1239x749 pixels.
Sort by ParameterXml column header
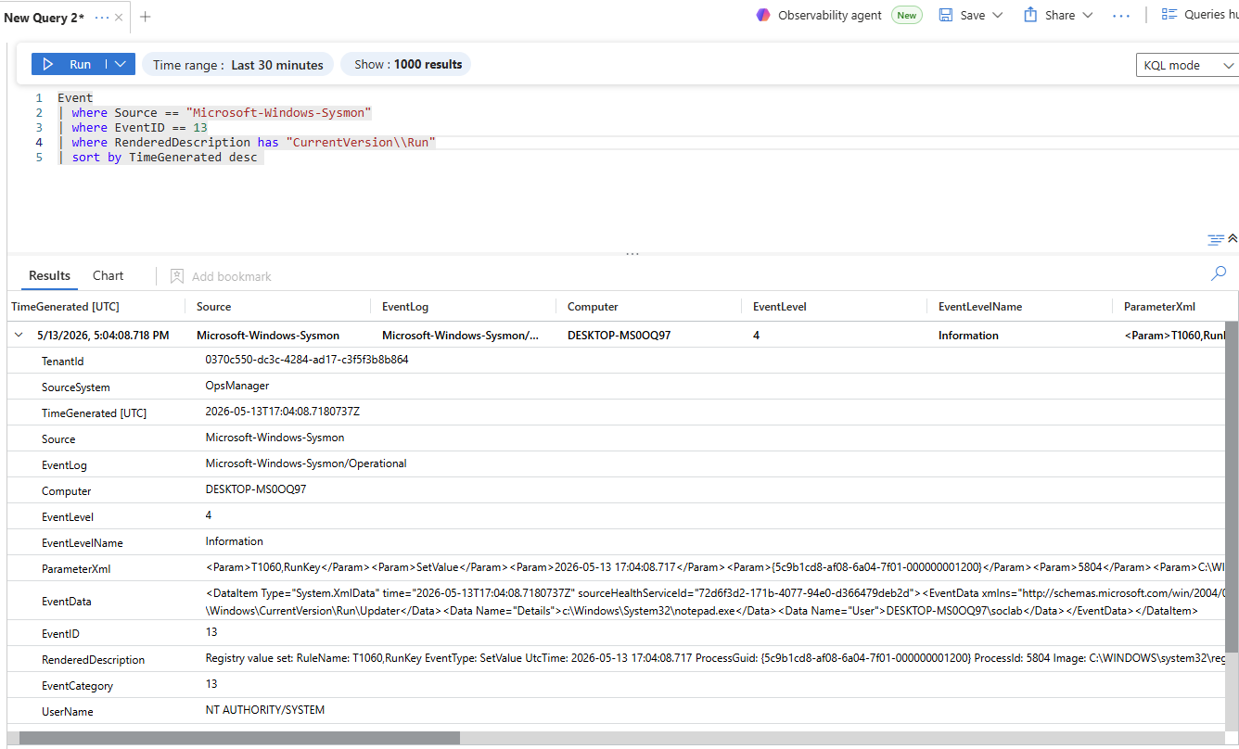[x=1159, y=307]
